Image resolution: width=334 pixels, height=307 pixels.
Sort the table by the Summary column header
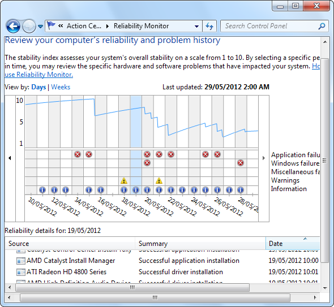[x=200, y=243]
